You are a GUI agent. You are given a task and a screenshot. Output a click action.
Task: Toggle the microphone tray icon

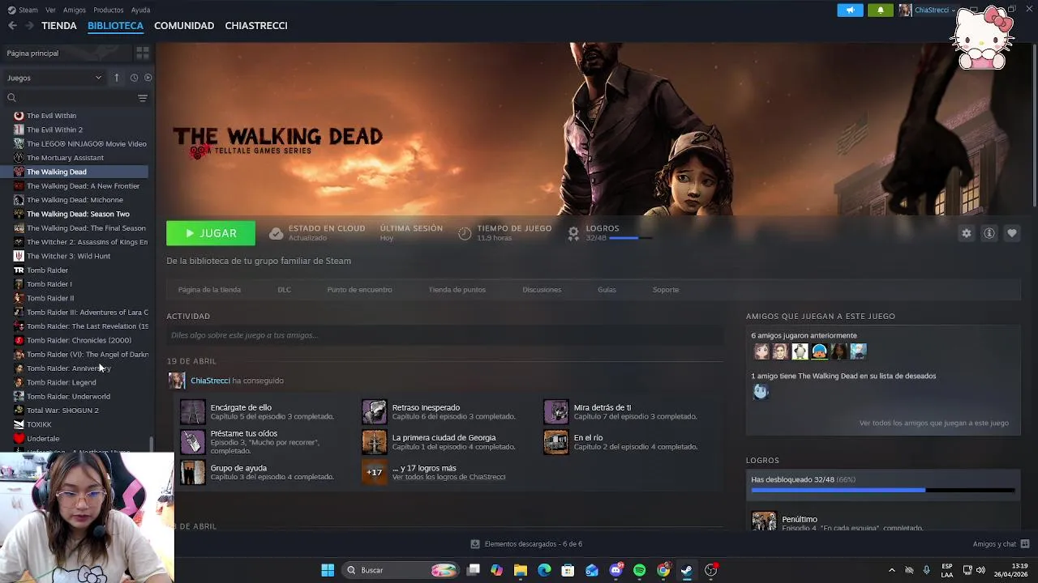coord(926,570)
